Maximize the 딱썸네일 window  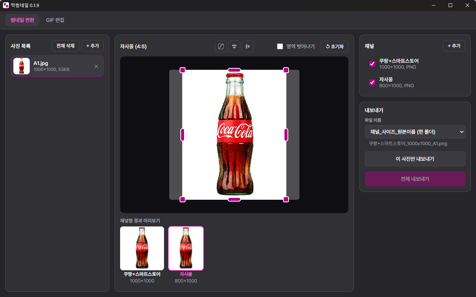pos(450,5)
